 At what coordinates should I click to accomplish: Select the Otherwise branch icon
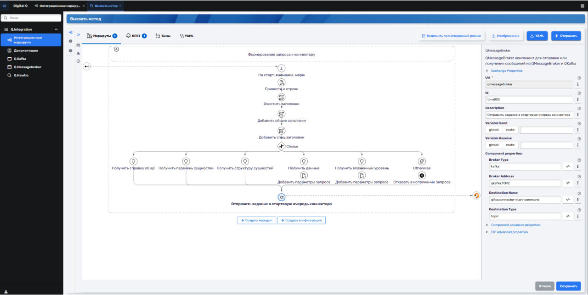coord(422,162)
